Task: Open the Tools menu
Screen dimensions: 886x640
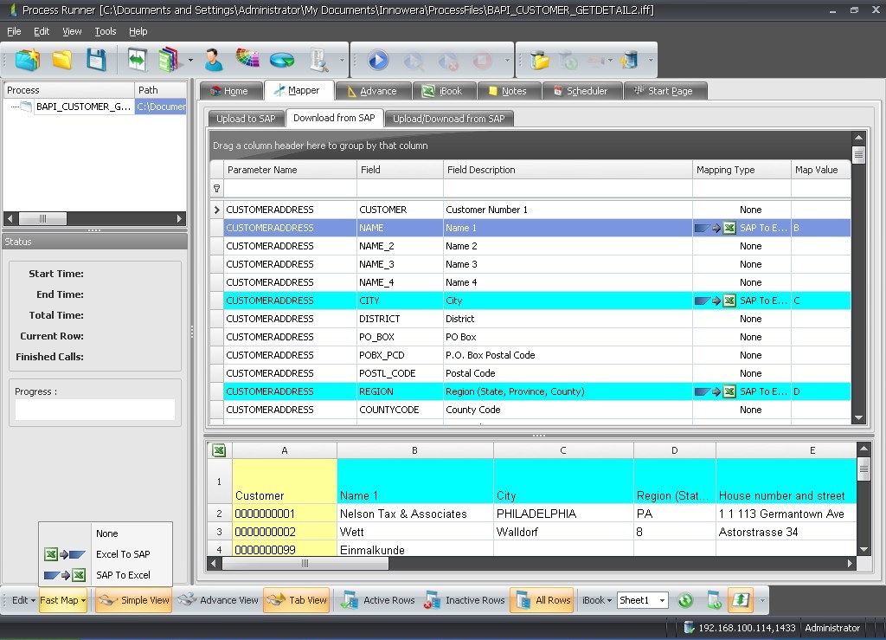Action: [106, 31]
